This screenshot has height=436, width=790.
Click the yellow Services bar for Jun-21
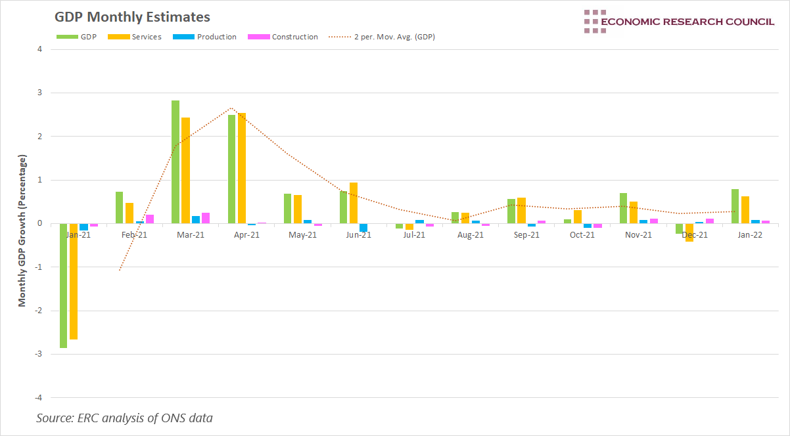tap(354, 203)
